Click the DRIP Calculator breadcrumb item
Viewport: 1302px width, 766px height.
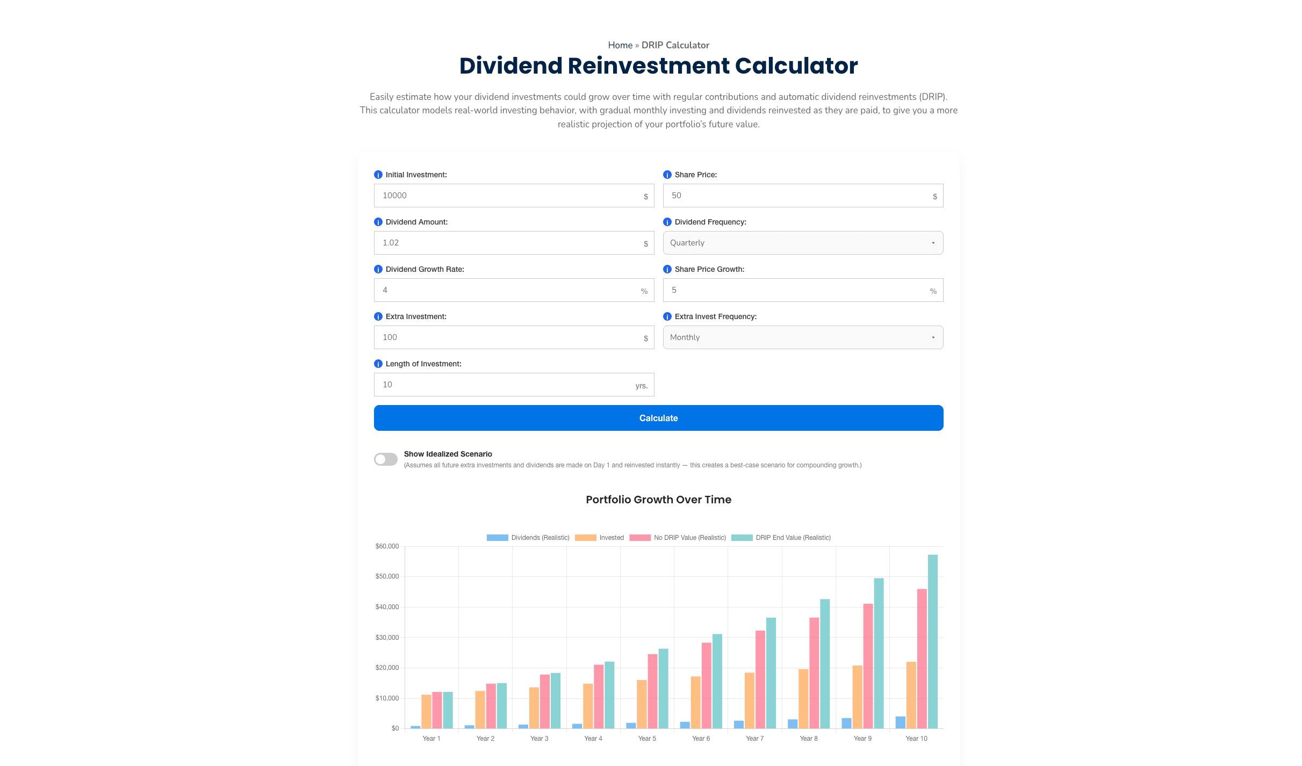click(675, 45)
